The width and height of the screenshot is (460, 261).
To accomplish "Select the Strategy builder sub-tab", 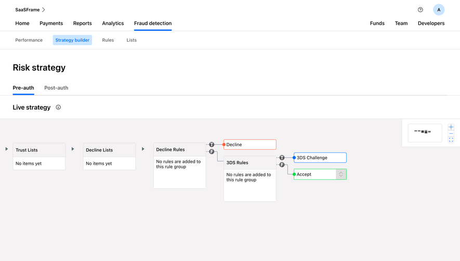I will (x=72, y=40).
